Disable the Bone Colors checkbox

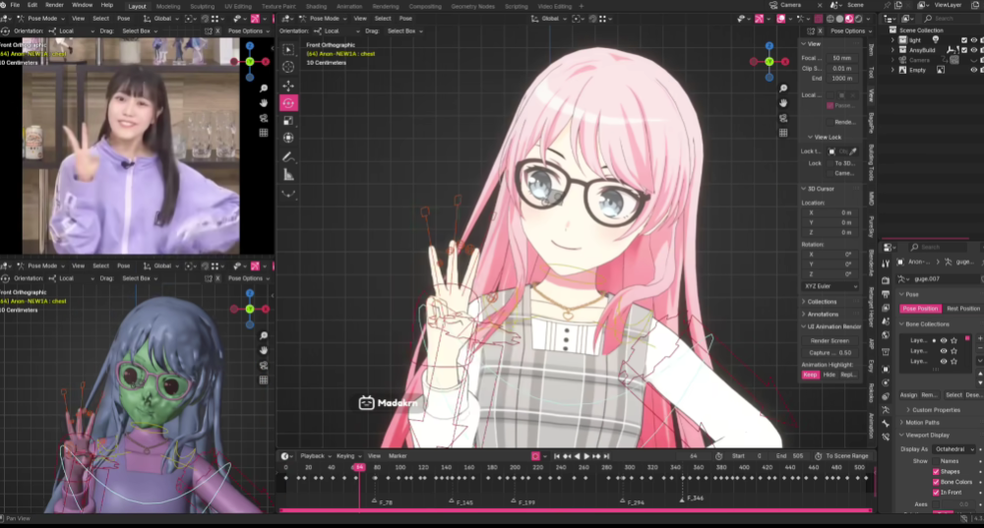[x=936, y=482]
